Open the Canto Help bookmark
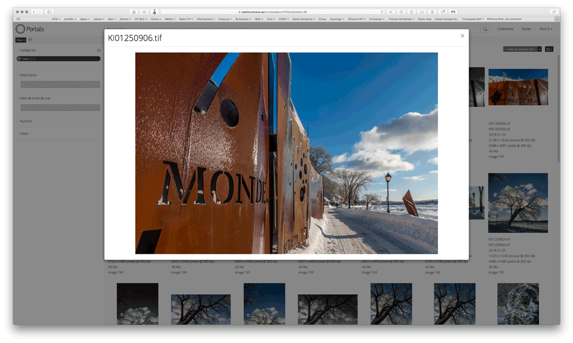Image resolution: width=573 pixels, height=343 pixels. [x=424, y=19]
